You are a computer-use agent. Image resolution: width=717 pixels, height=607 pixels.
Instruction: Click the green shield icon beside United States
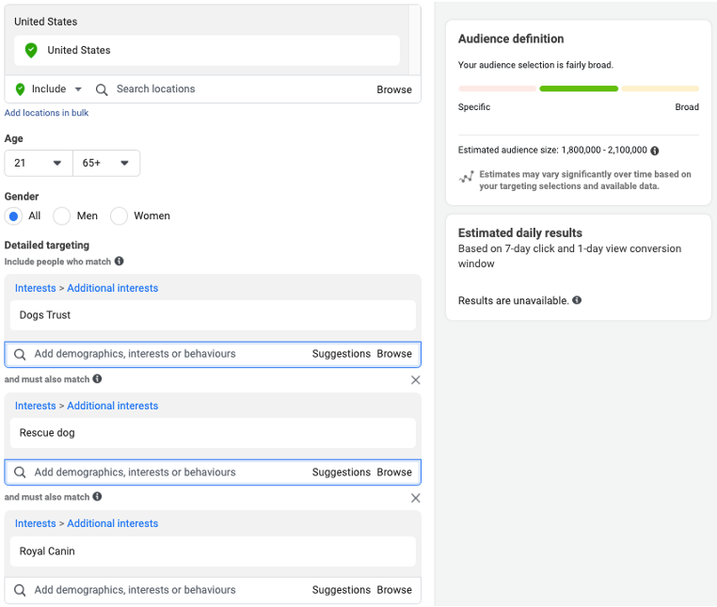pos(31,50)
